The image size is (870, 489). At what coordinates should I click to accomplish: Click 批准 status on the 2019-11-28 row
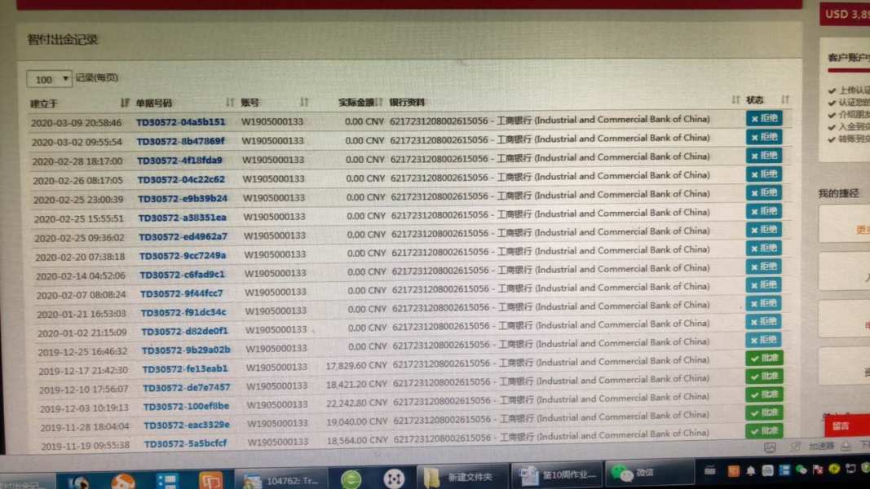[x=765, y=413]
